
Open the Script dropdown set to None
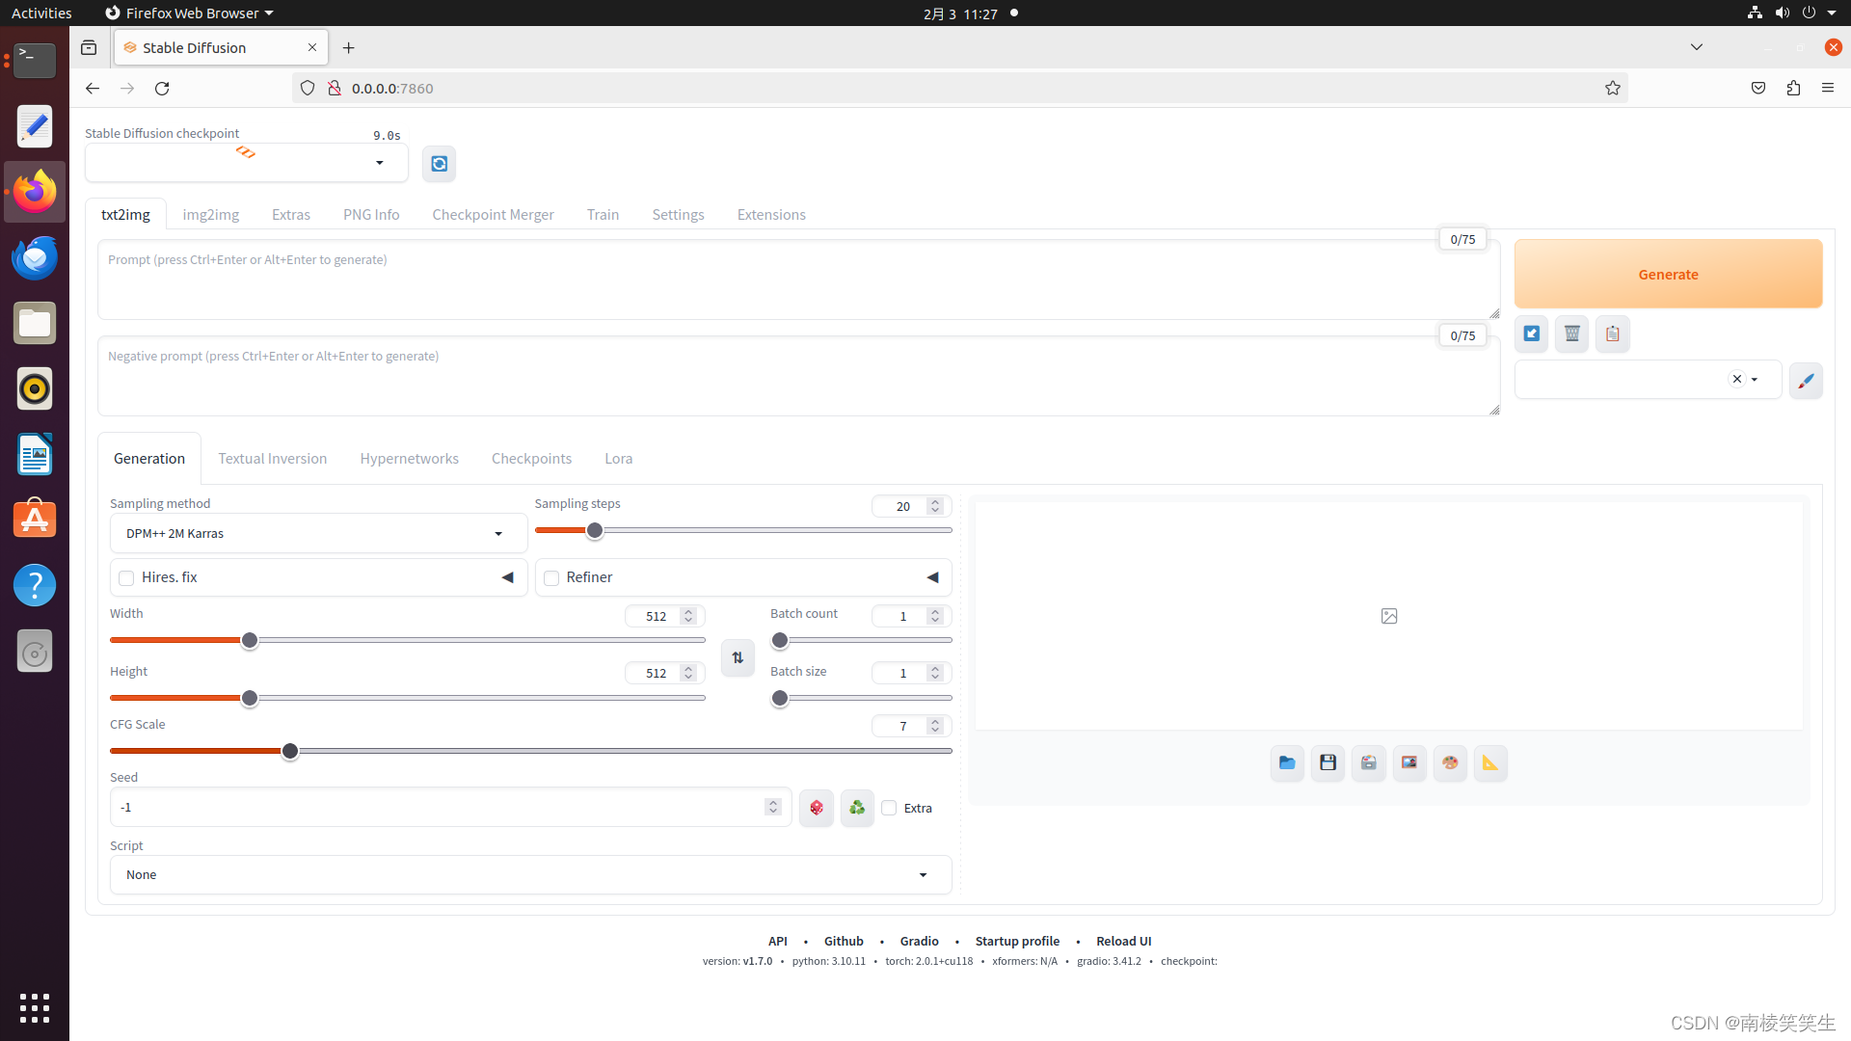(530, 874)
